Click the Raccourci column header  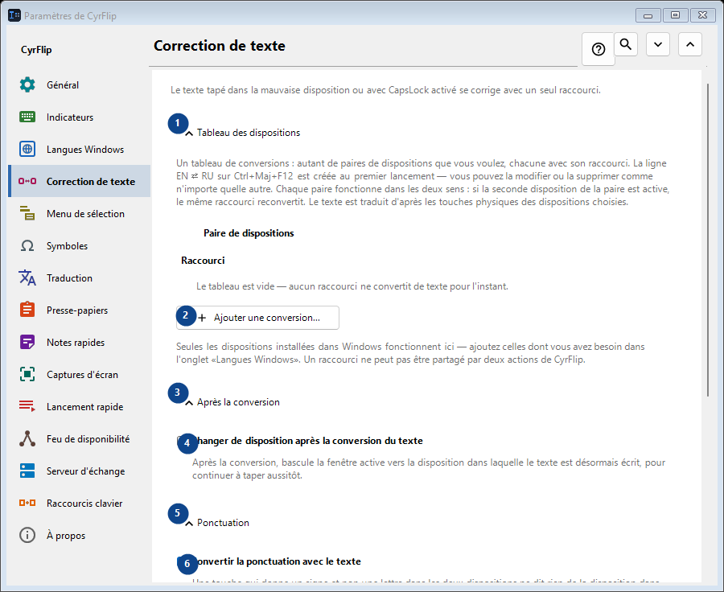[203, 261]
